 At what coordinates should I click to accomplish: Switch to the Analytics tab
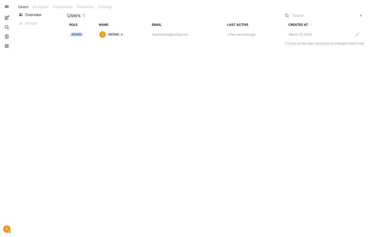point(41,7)
